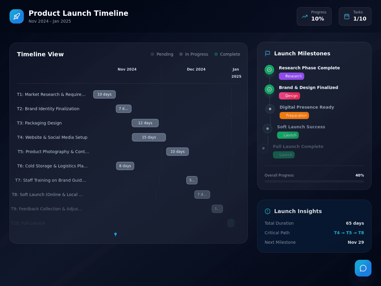Click the Timeline View heading
Viewport: 381px width, 286px height.
tap(40, 54)
